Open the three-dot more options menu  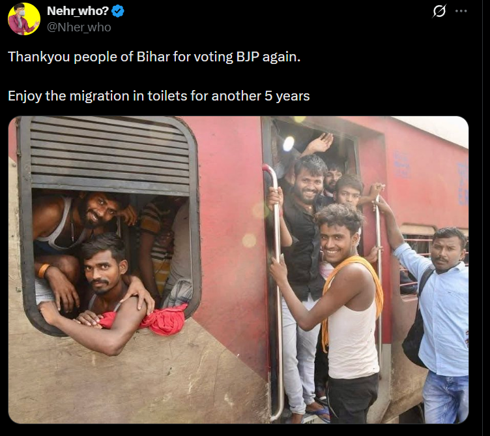tap(461, 11)
